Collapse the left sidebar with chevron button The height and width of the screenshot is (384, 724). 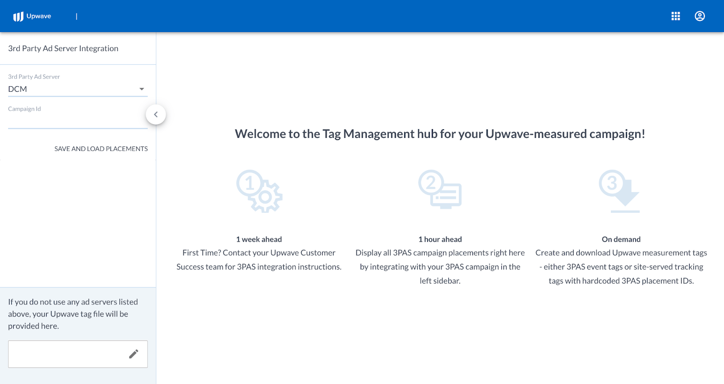click(156, 114)
